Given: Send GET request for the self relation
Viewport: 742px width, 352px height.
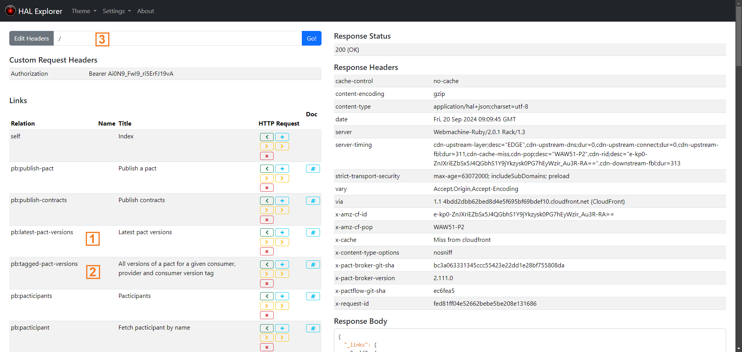Looking at the screenshot, I should point(267,137).
